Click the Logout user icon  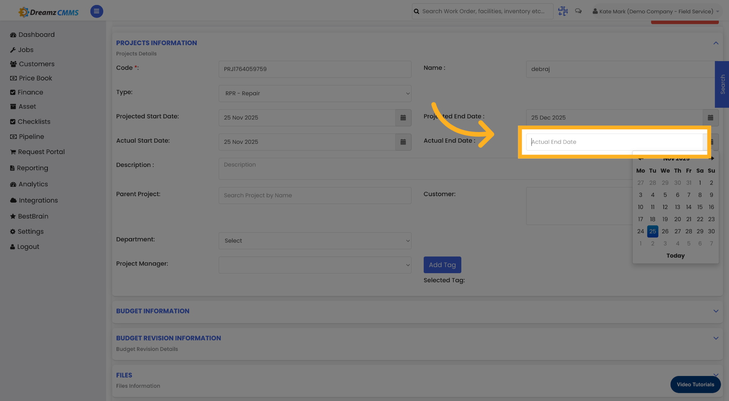click(x=13, y=247)
